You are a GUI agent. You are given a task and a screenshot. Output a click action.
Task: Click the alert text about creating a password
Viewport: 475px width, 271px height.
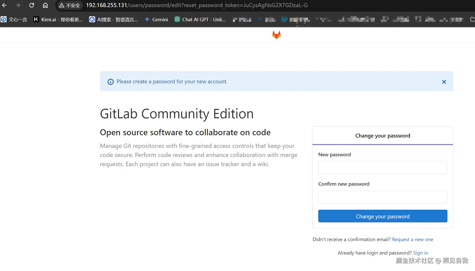click(172, 82)
